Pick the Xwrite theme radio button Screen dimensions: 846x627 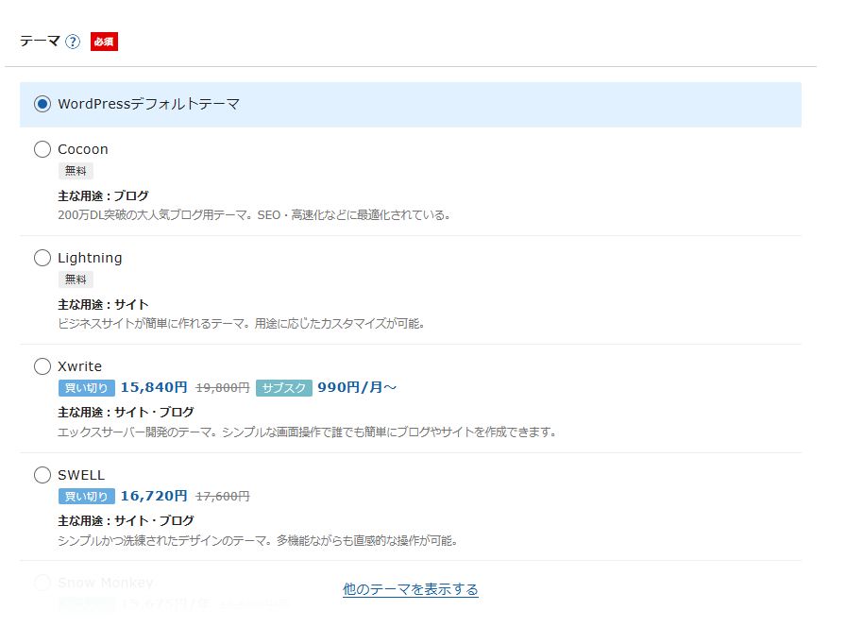click(x=42, y=366)
